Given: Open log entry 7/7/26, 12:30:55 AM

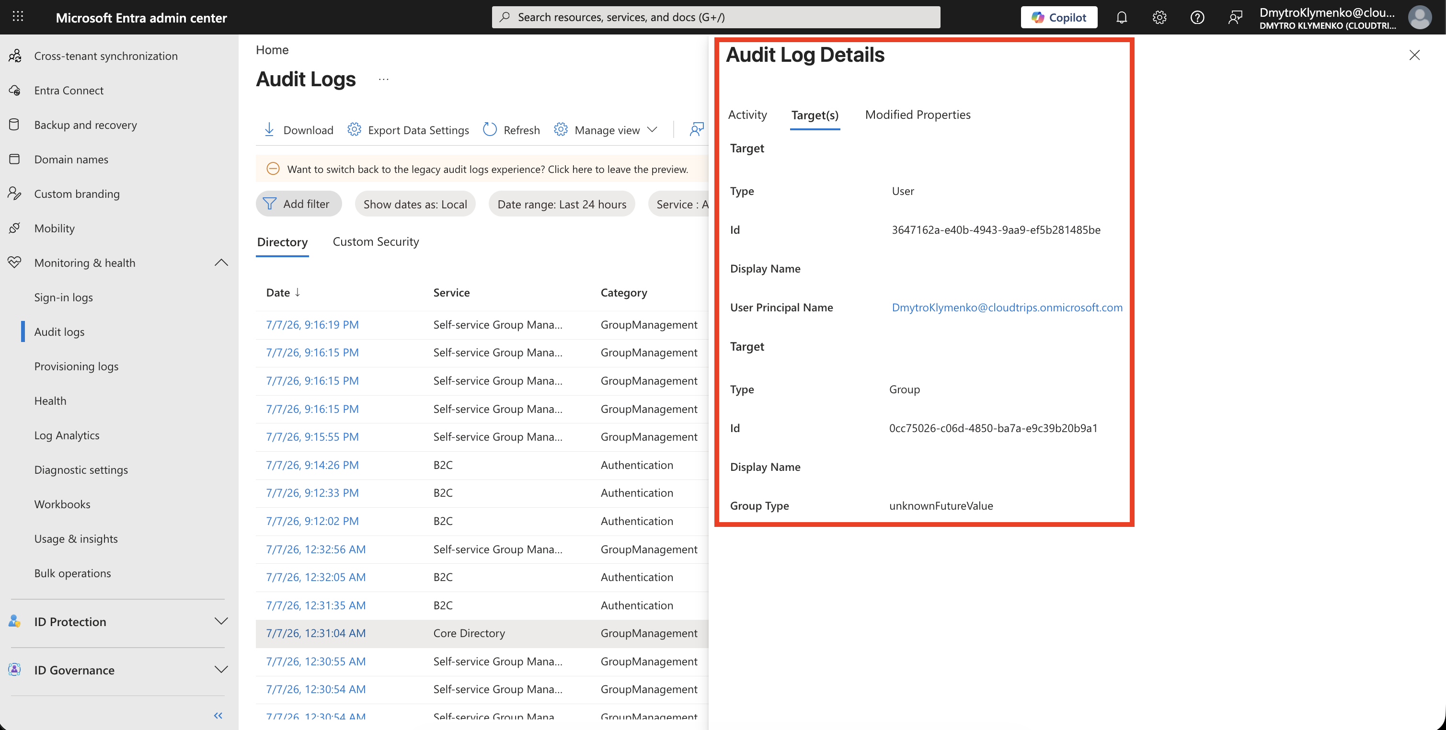Looking at the screenshot, I should click(315, 661).
